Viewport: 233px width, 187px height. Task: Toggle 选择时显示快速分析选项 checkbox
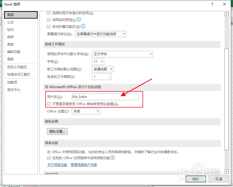point(49,13)
